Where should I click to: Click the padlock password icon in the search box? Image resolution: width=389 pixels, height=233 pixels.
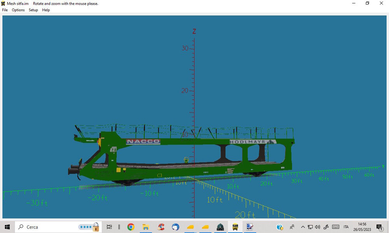96,227
